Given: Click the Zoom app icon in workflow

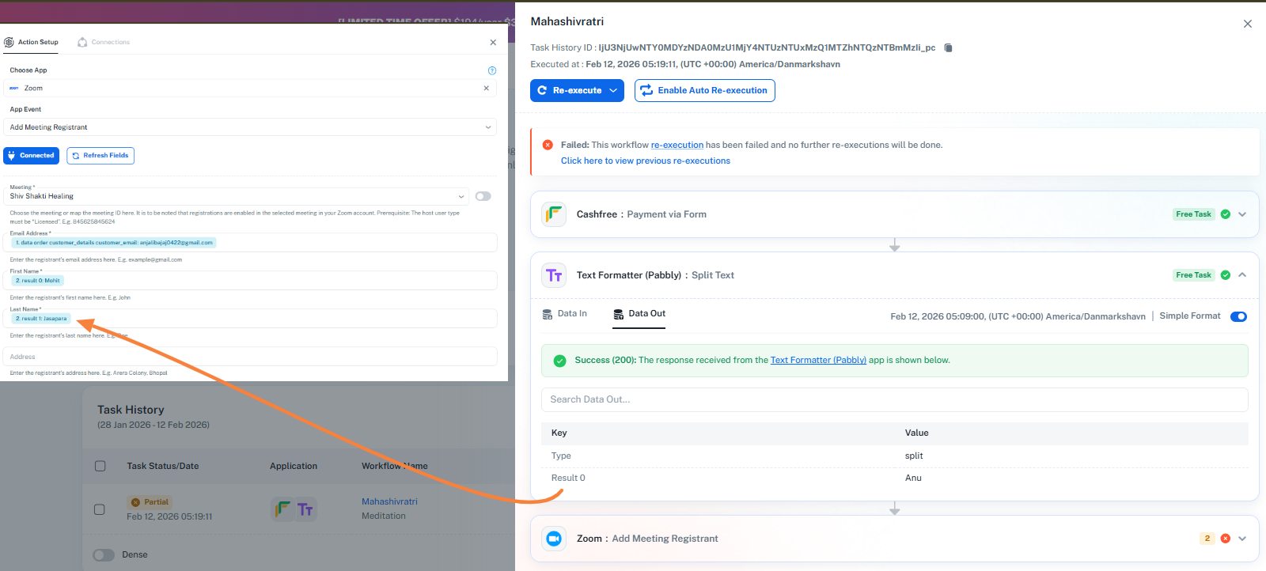Looking at the screenshot, I should (x=554, y=539).
